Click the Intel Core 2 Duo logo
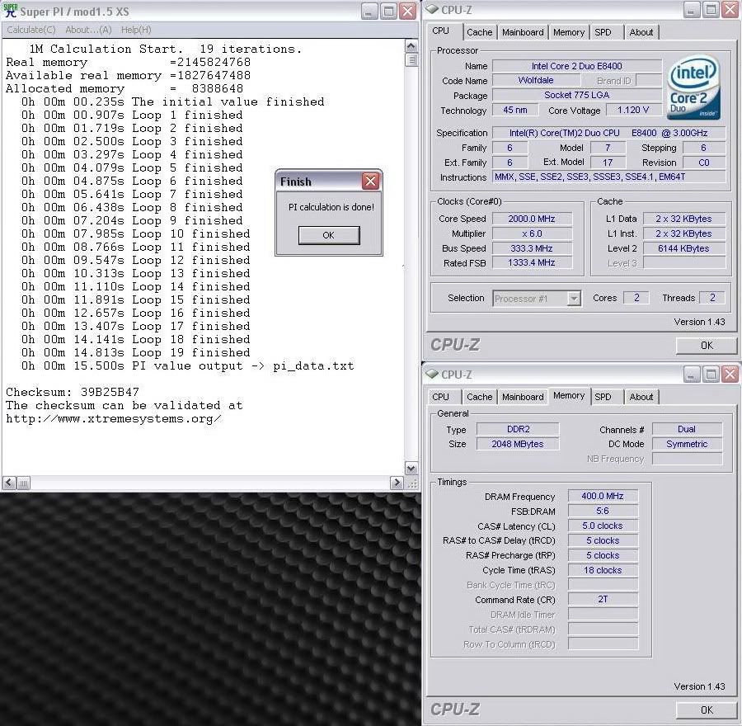 coord(693,88)
